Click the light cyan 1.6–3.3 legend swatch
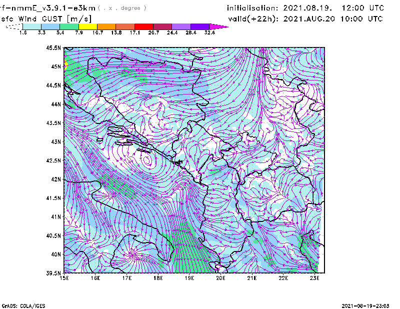 [x=32, y=26]
